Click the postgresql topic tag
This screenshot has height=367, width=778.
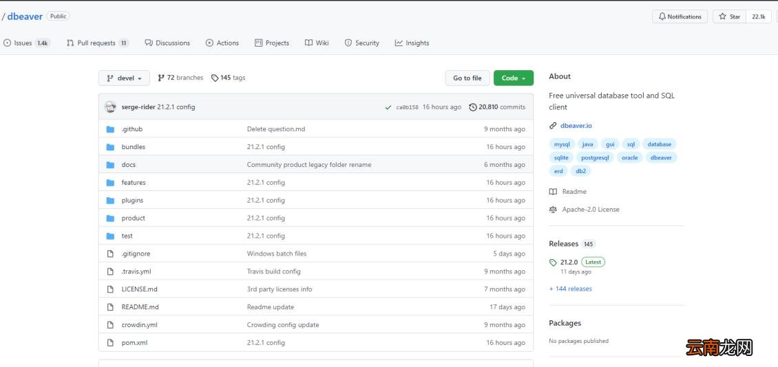tap(595, 157)
